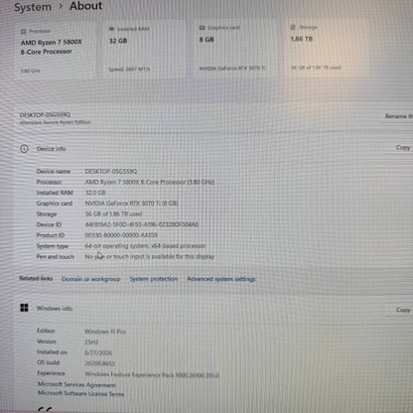This screenshot has width=413, height=413.
Task: Select 'NVIDIA GeForce RTX 3070 Ti (8 GB)' row value
Action: coord(132,204)
